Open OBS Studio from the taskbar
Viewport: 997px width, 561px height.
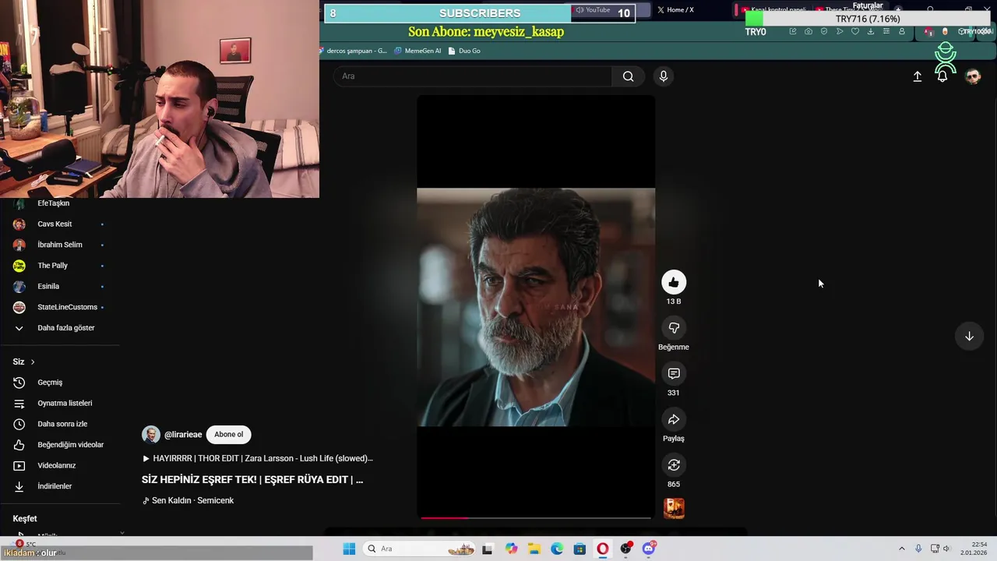click(625, 549)
